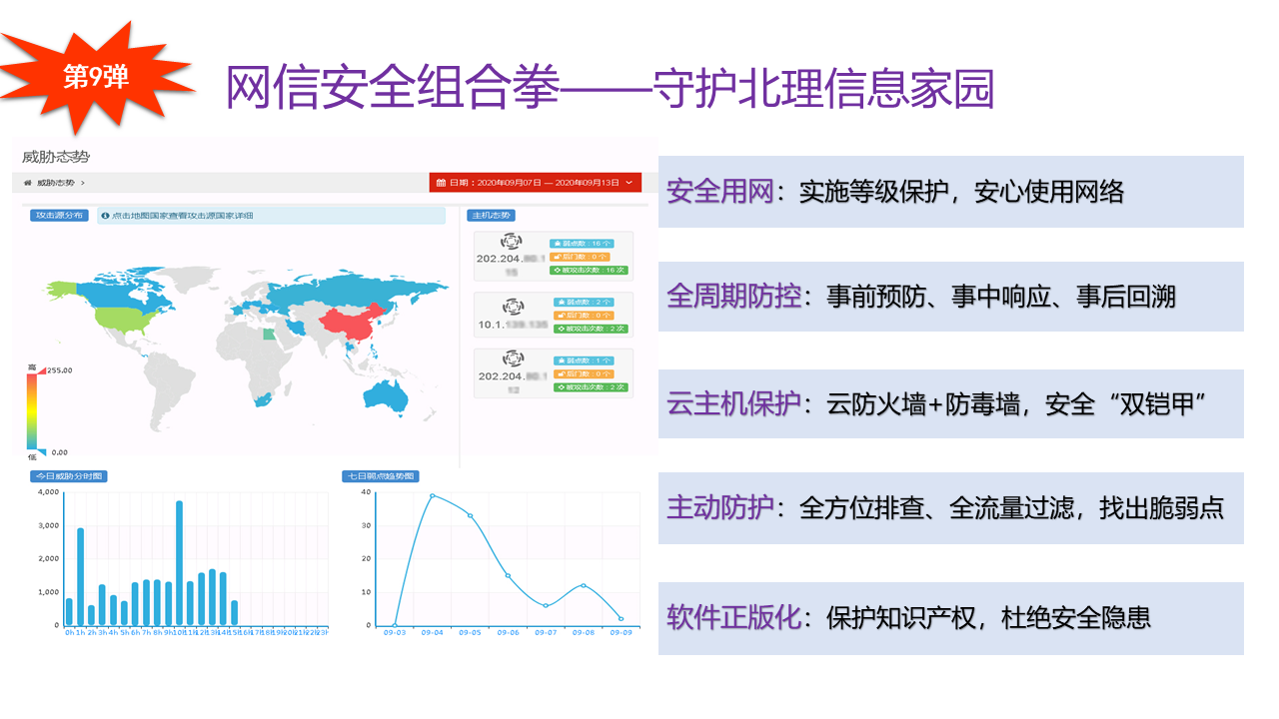Viewport: 1279px width, 719px height.
Task: Click the high-end handle of map legend
Action: (32, 367)
